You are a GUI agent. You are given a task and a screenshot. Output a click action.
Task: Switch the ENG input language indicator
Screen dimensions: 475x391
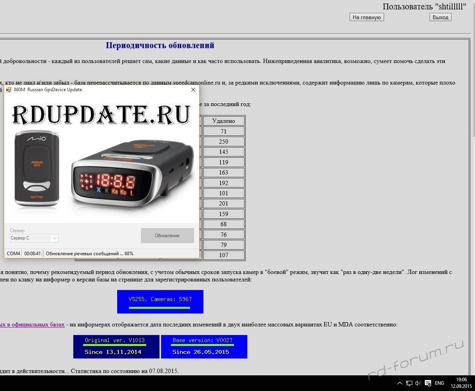pos(440,383)
